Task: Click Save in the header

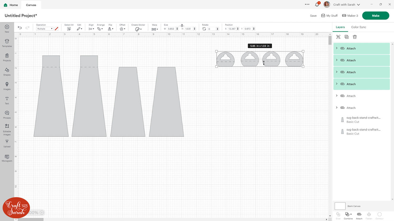Action: (x=313, y=16)
